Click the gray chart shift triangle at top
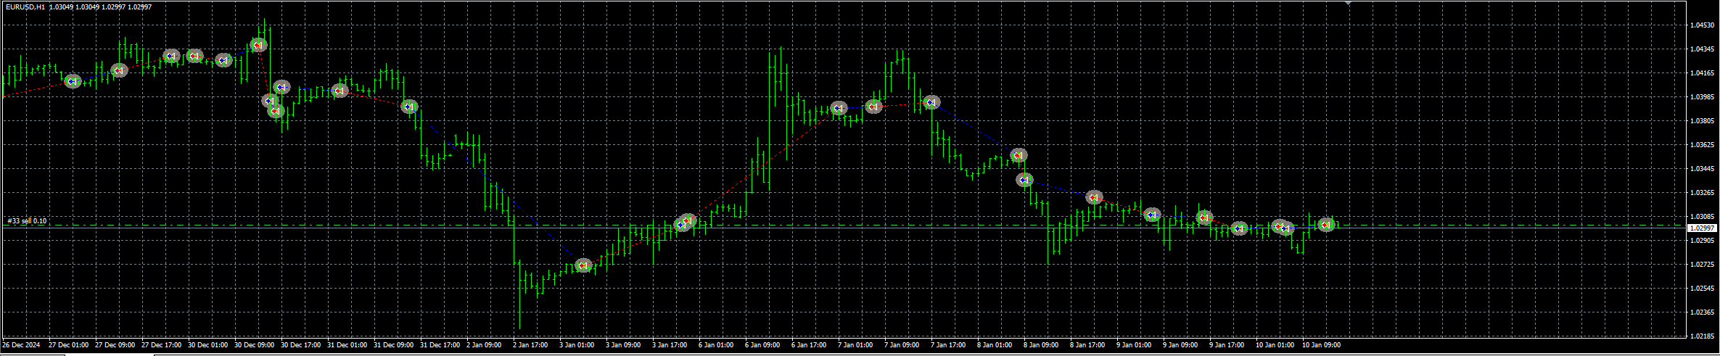The image size is (1720, 356). pos(1349,4)
